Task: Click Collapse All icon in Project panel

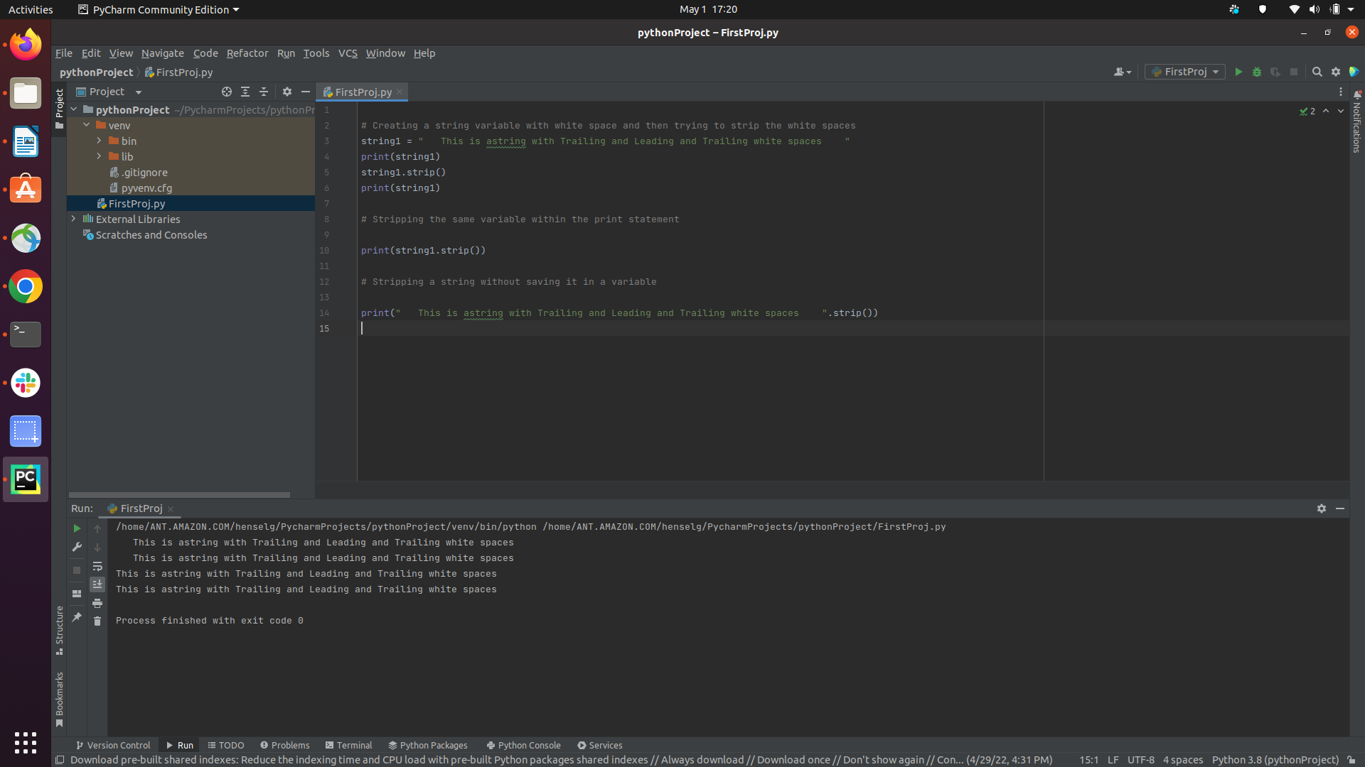Action: pos(264,92)
